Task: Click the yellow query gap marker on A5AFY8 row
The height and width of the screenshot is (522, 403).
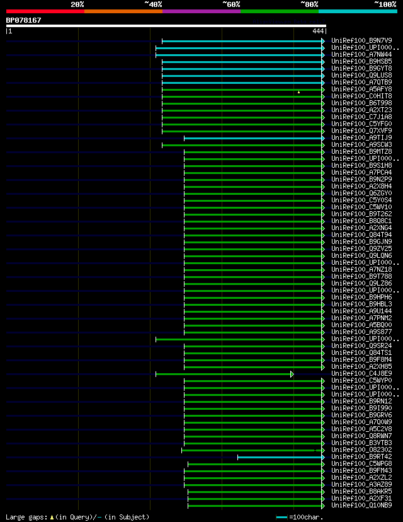Action: click(x=298, y=92)
